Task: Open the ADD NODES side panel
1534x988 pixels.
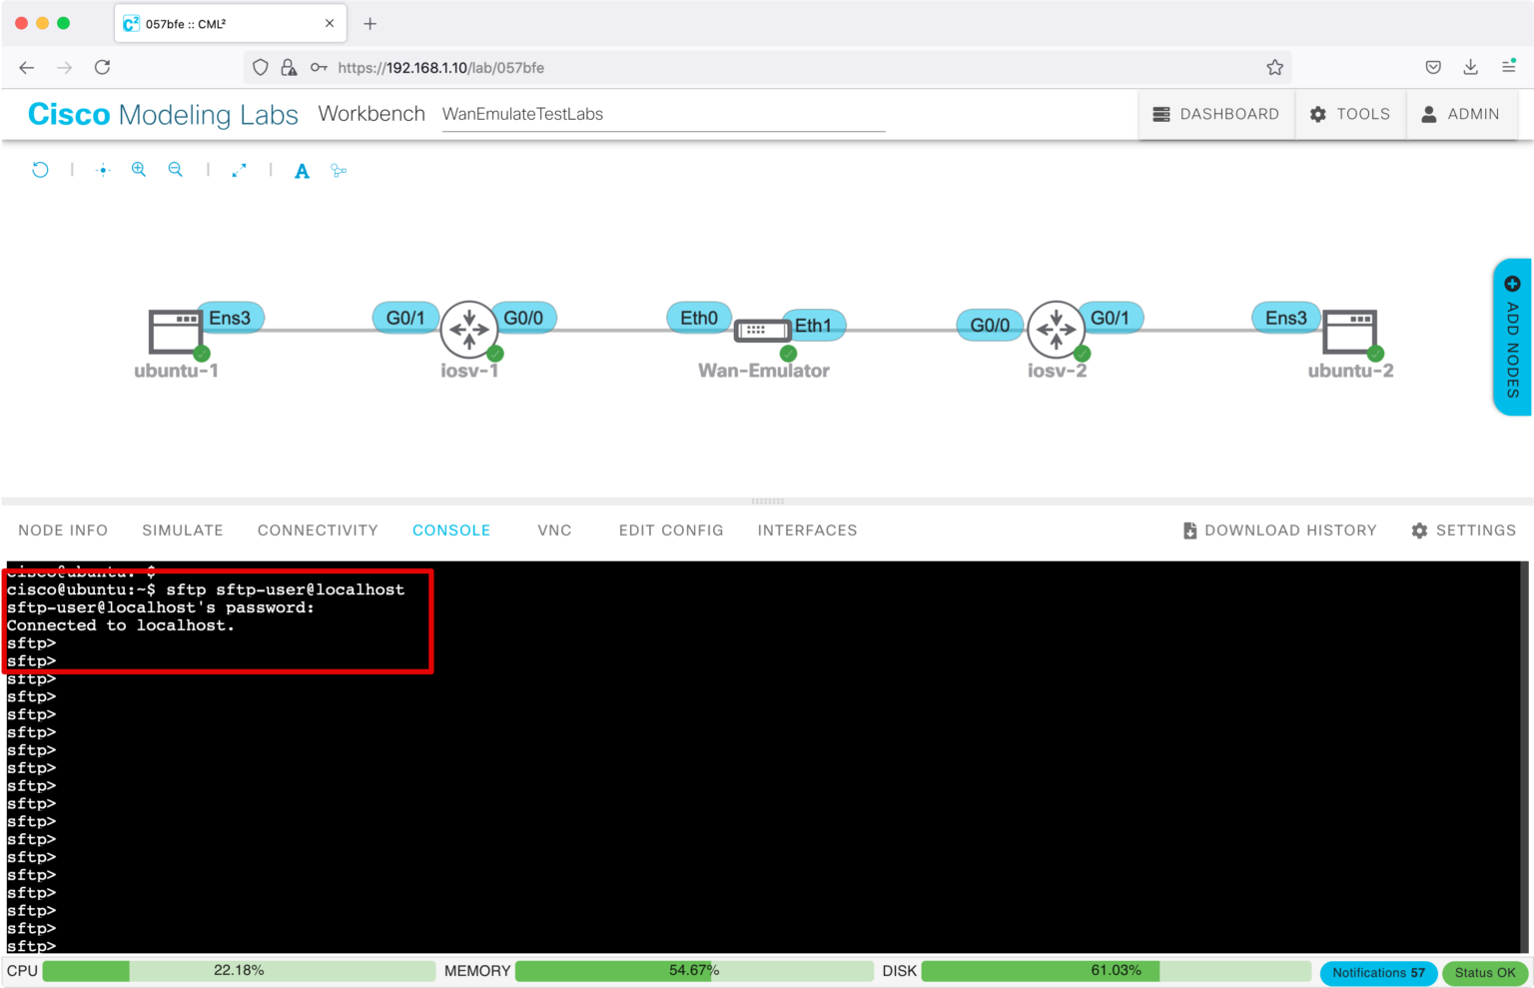Action: tap(1512, 337)
